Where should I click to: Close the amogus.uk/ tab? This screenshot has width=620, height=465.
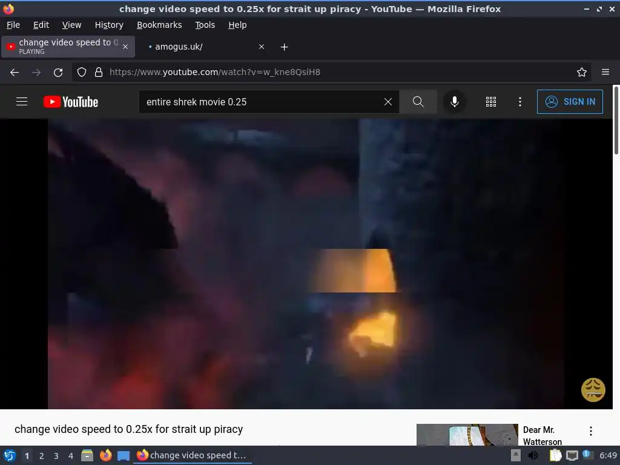coord(262,47)
